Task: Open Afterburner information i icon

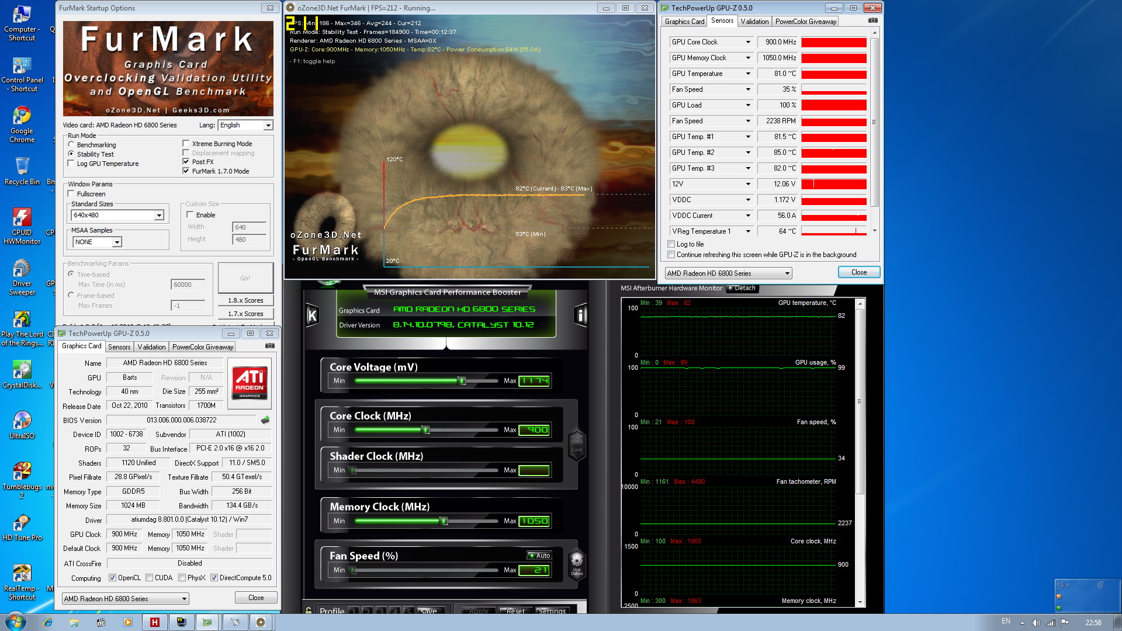Action: click(x=580, y=316)
